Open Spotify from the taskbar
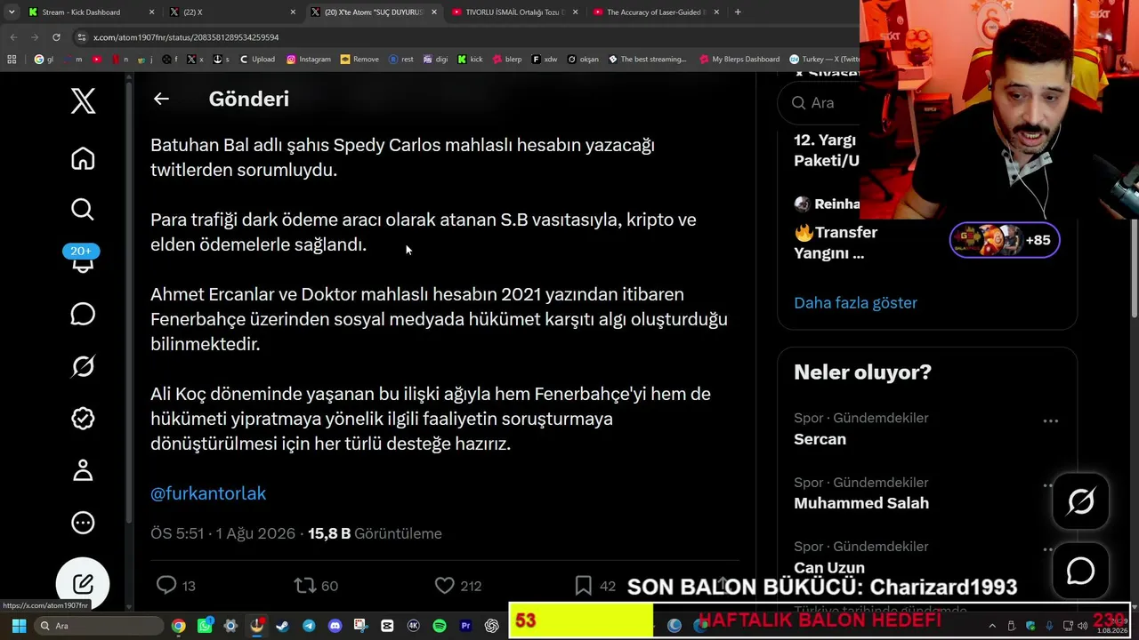 click(439, 626)
